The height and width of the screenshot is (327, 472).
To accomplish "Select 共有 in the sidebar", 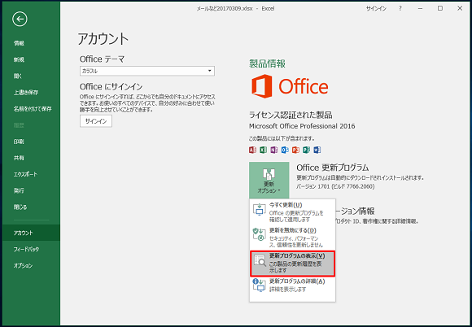I will point(19,158).
